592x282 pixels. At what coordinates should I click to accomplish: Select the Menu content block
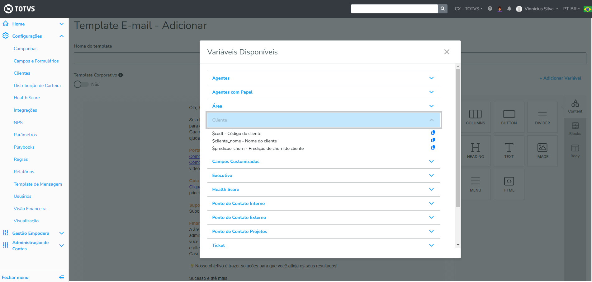pyautogui.click(x=476, y=184)
